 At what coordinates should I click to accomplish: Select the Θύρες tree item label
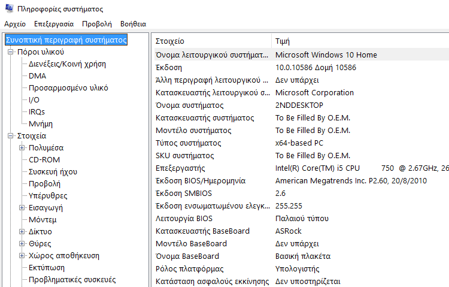pyautogui.click(x=40, y=244)
